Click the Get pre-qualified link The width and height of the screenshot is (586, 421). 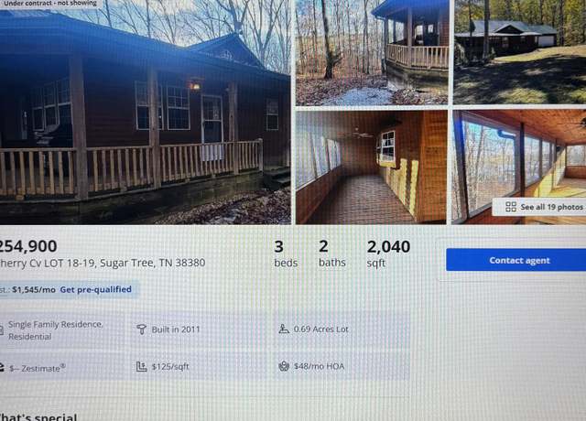click(x=95, y=289)
